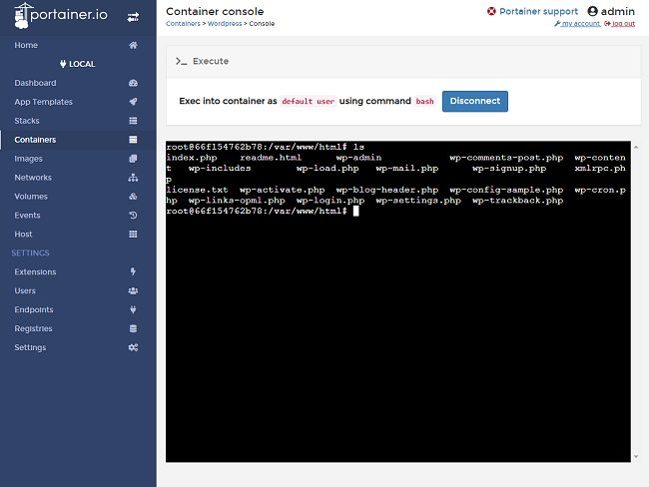Open the Registries page
Screen dimensions: 649x487
pyautogui.click(x=78, y=328)
